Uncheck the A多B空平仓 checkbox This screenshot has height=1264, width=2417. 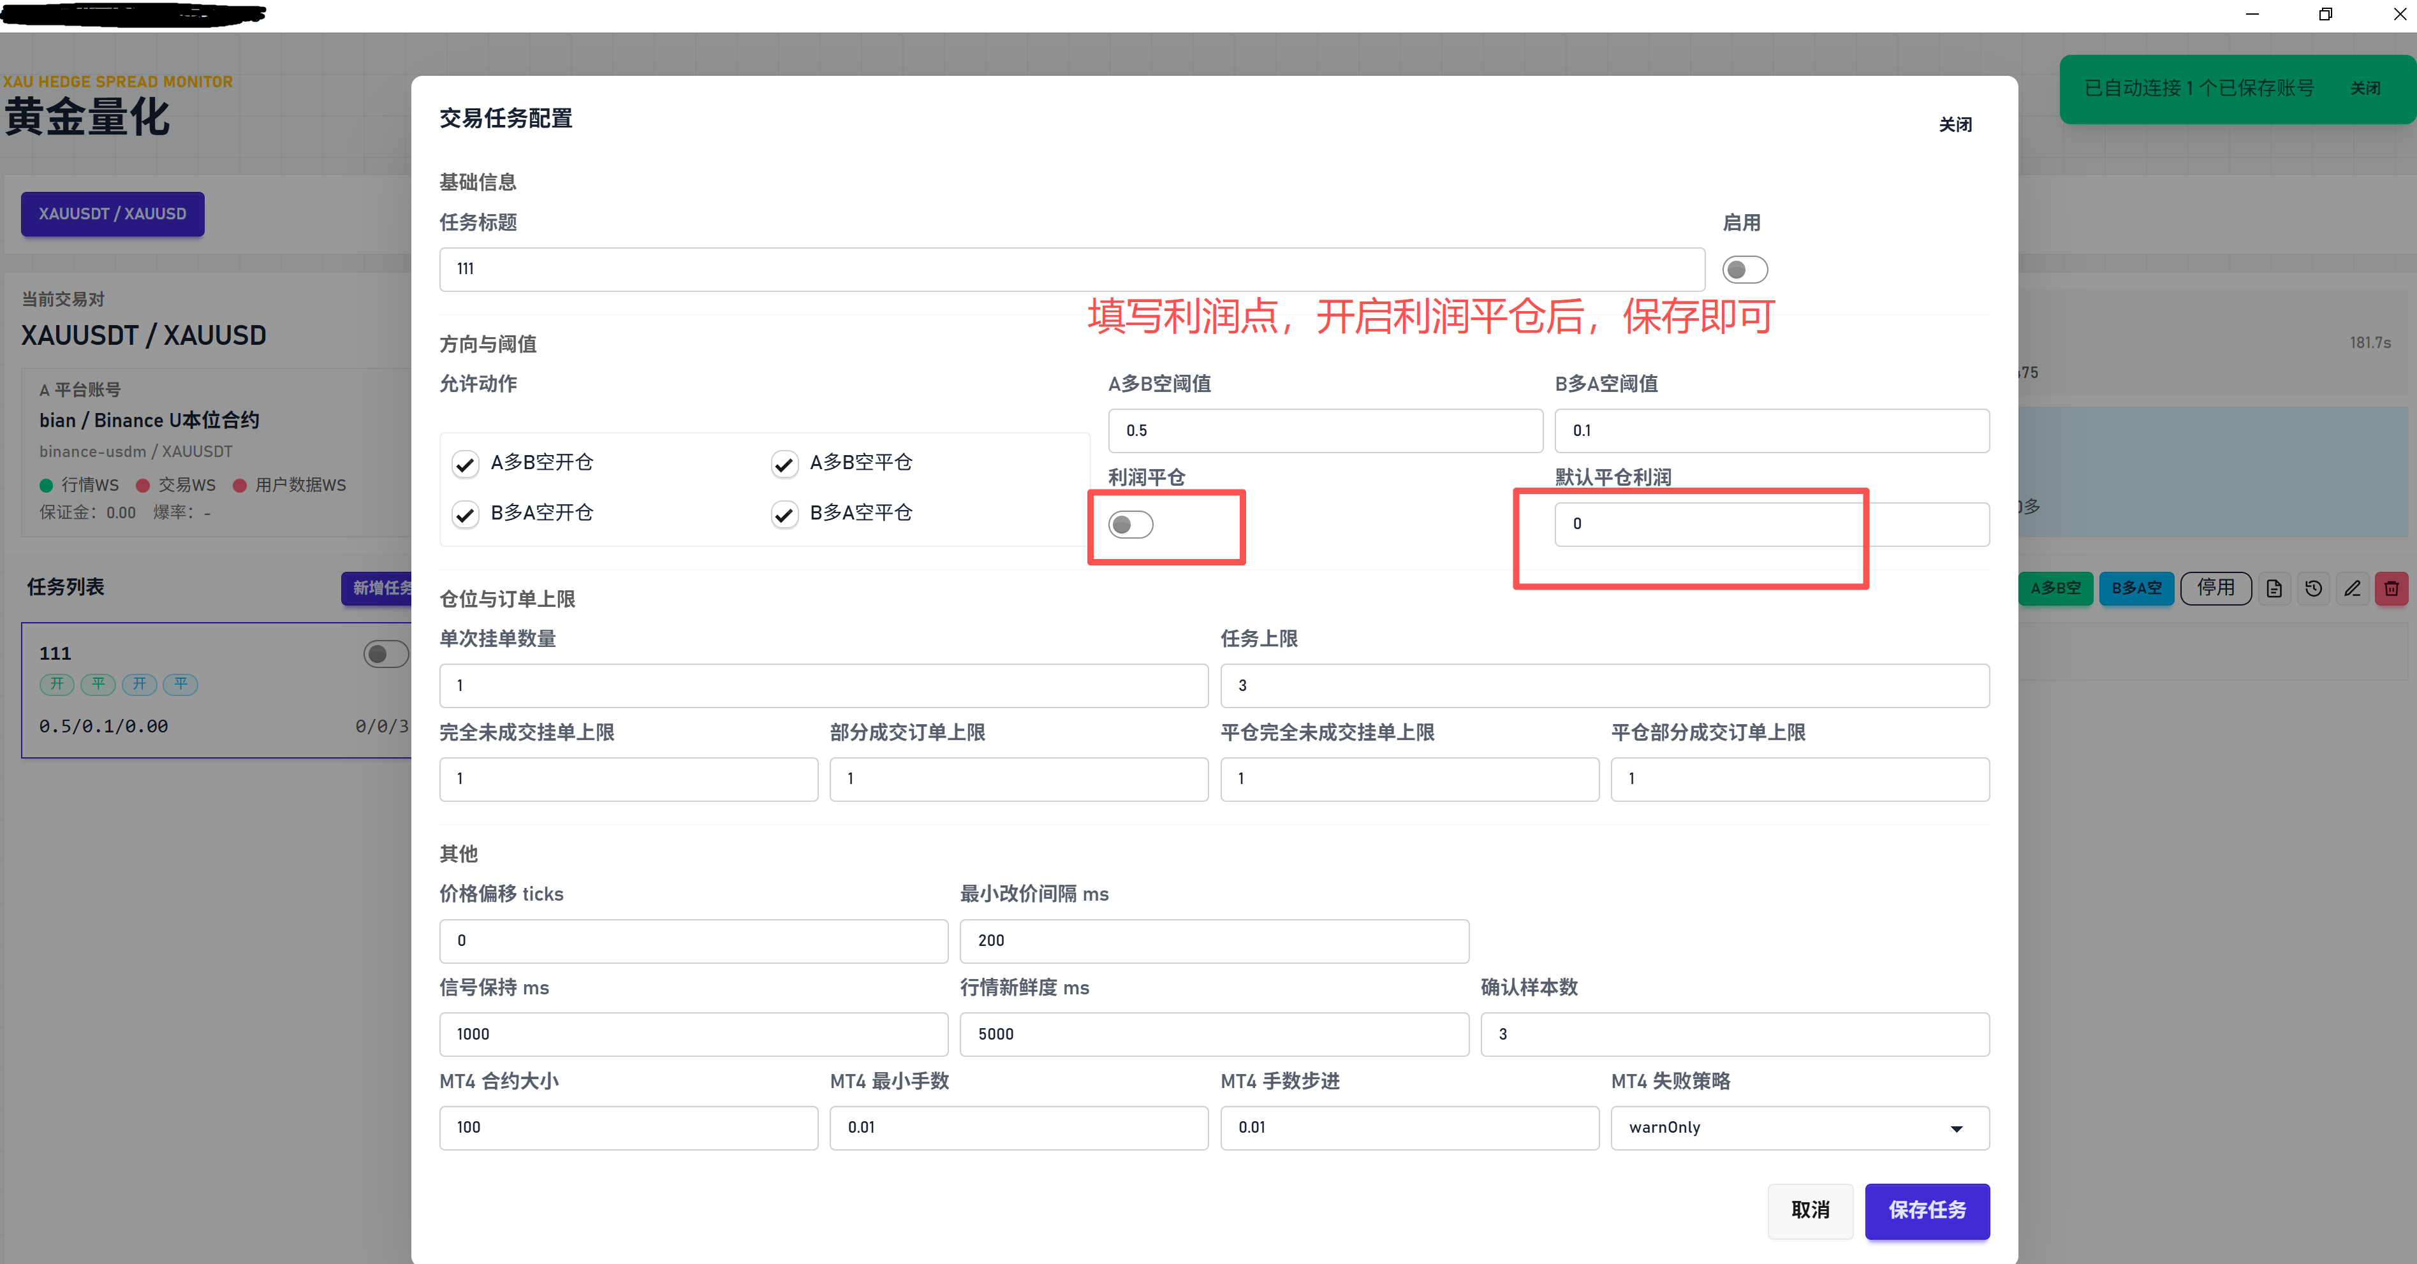pyautogui.click(x=784, y=464)
